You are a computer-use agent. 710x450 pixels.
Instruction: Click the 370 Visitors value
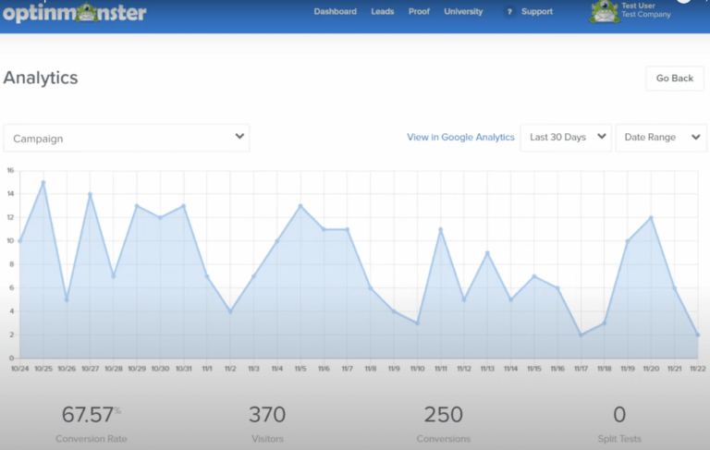[x=267, y=415]
